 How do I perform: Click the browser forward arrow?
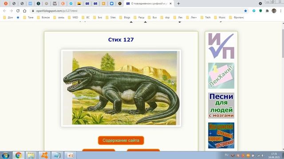click(x=11, y=11)
